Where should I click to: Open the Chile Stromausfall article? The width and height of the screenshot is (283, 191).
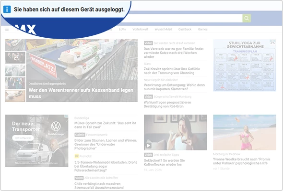click(99, 186)
